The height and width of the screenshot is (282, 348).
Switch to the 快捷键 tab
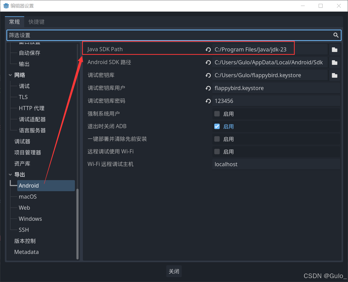36,22
